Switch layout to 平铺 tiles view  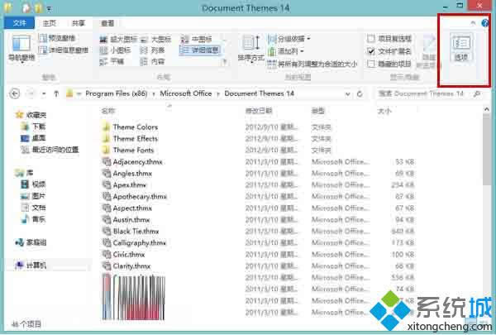point(112,61)
